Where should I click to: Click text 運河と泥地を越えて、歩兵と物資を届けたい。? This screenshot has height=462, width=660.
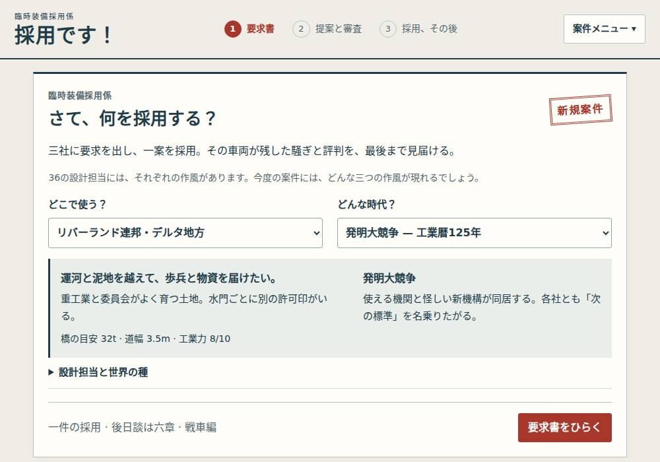coord(169,278)
